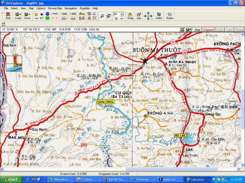Click the red circle with bar icon
Viewport: 245px width, 183px height.
pos(73,14)
